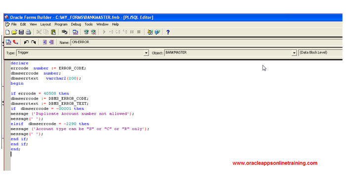Click the Connect to database icon
The image size is (346, 183).
(64, 32)
